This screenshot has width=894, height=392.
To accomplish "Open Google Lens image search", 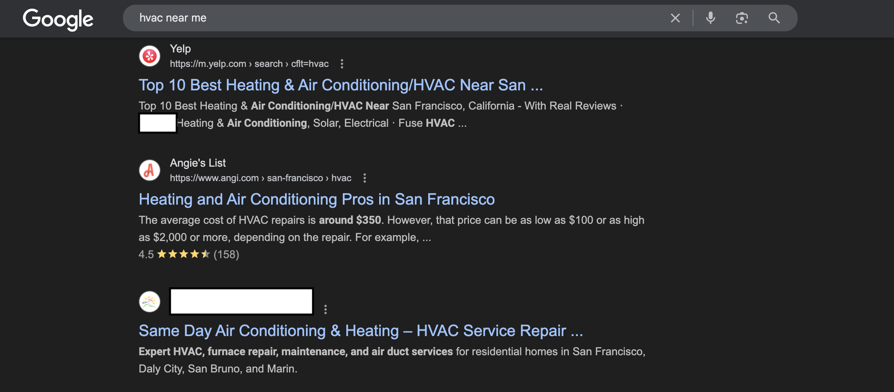I will pyautogui.click(x=742, y=18).
